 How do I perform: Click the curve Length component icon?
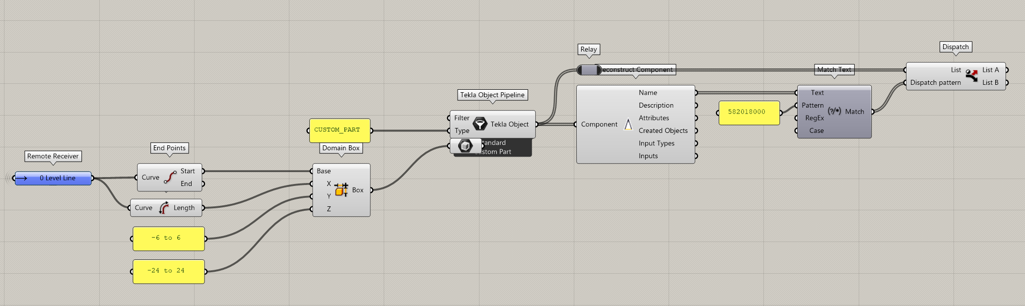click(x=164, y=208)
